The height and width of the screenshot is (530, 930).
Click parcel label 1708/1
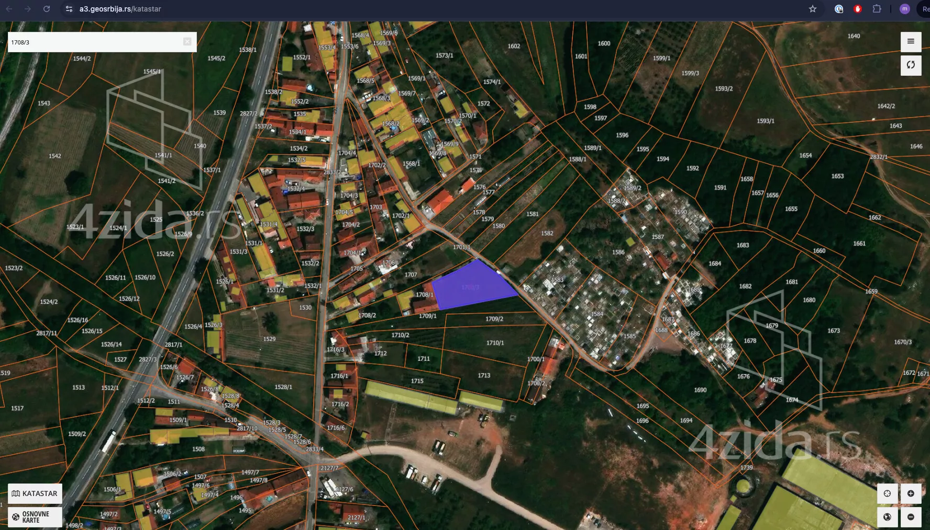425,295
